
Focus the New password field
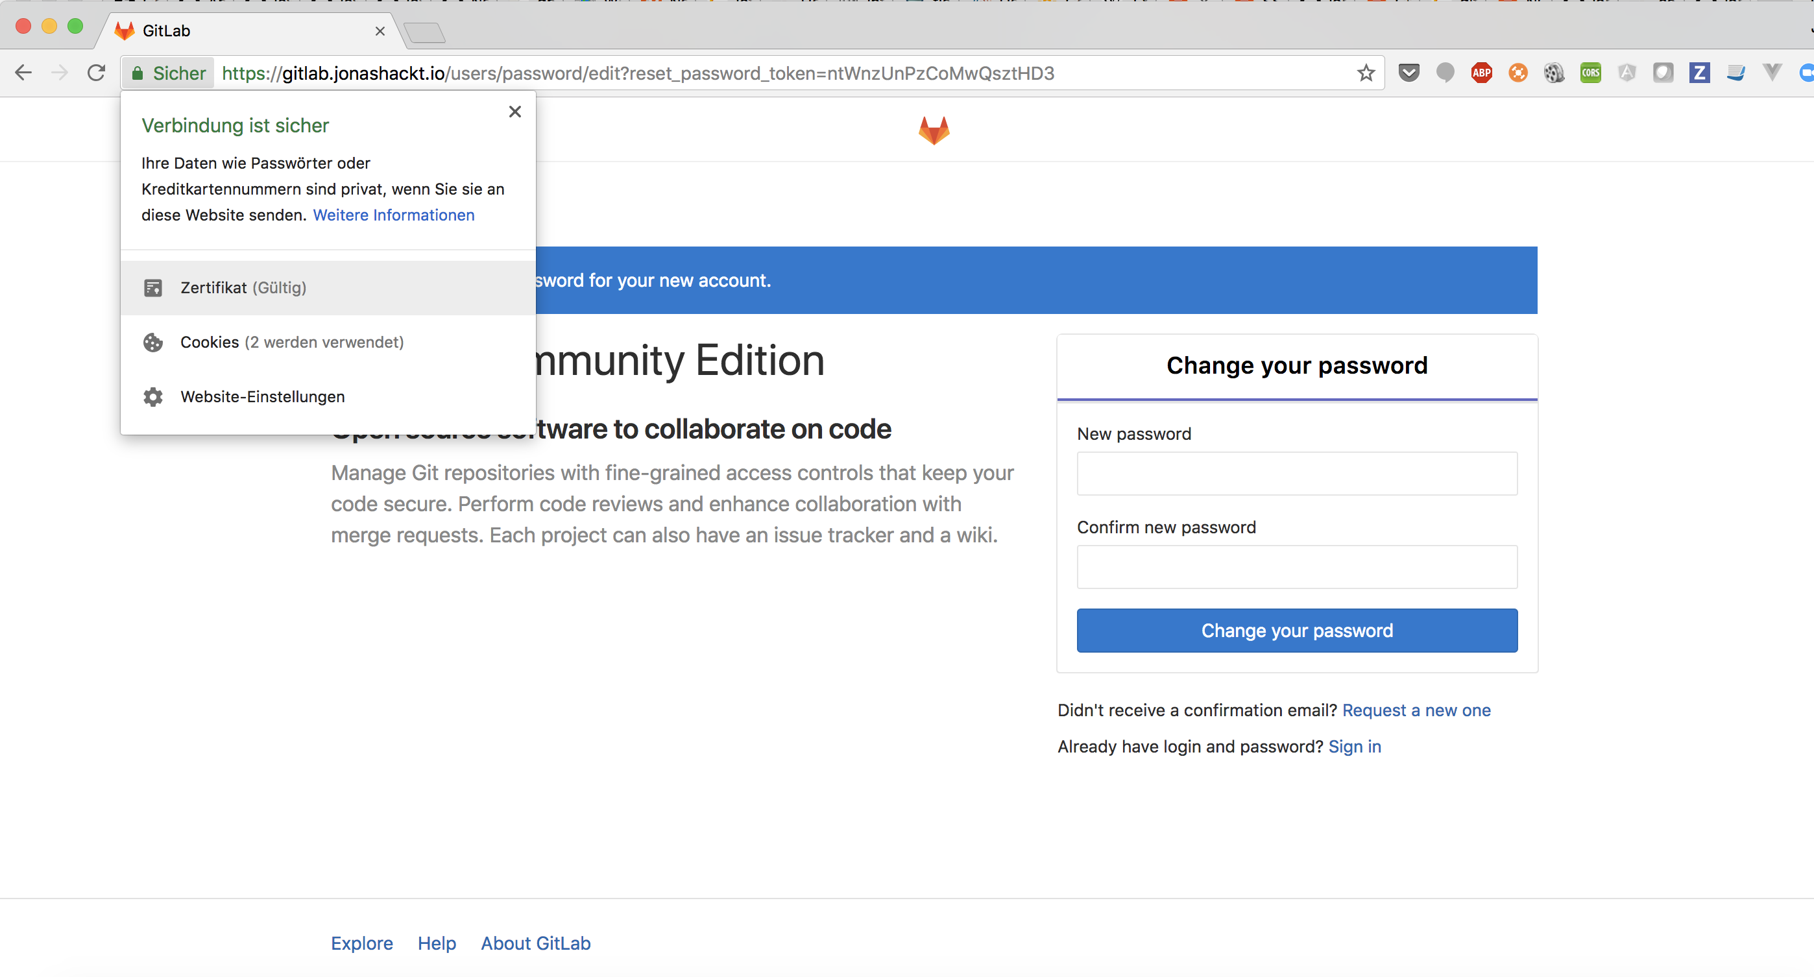1296,474
